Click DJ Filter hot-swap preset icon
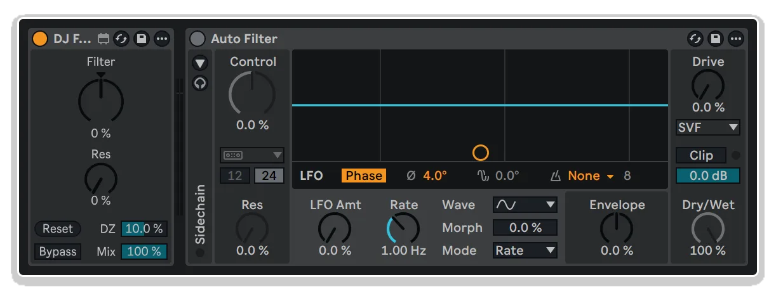This screenshot has width=776, height=294. pyautogui.click(x=121, y=39)
